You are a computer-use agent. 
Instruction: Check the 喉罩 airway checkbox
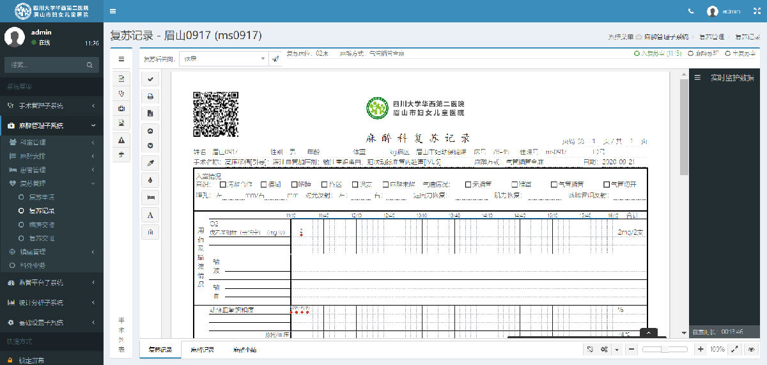click(513, 185)
